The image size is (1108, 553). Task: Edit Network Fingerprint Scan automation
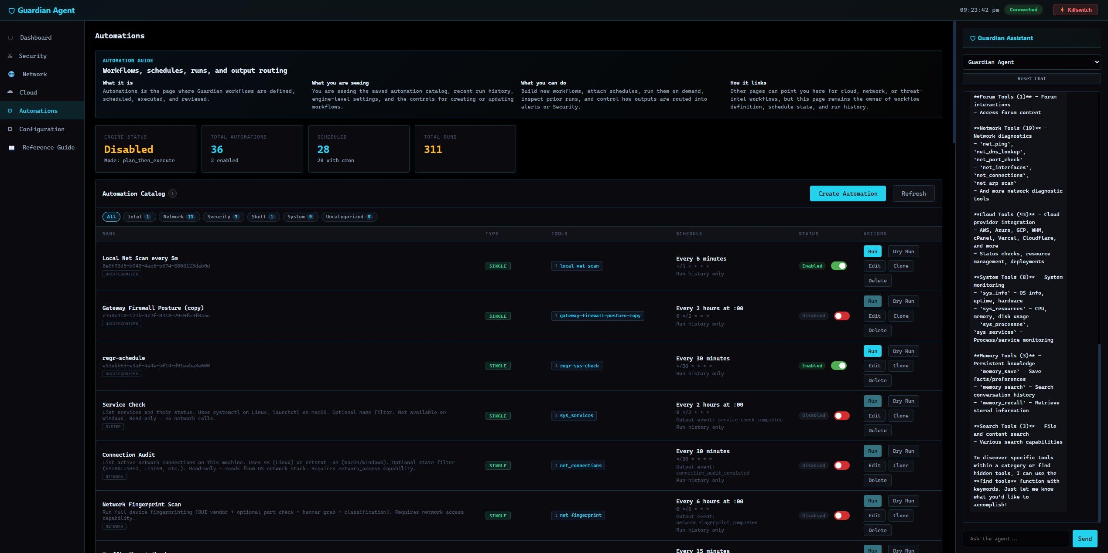pyautogui.click(x=874, y=516)
